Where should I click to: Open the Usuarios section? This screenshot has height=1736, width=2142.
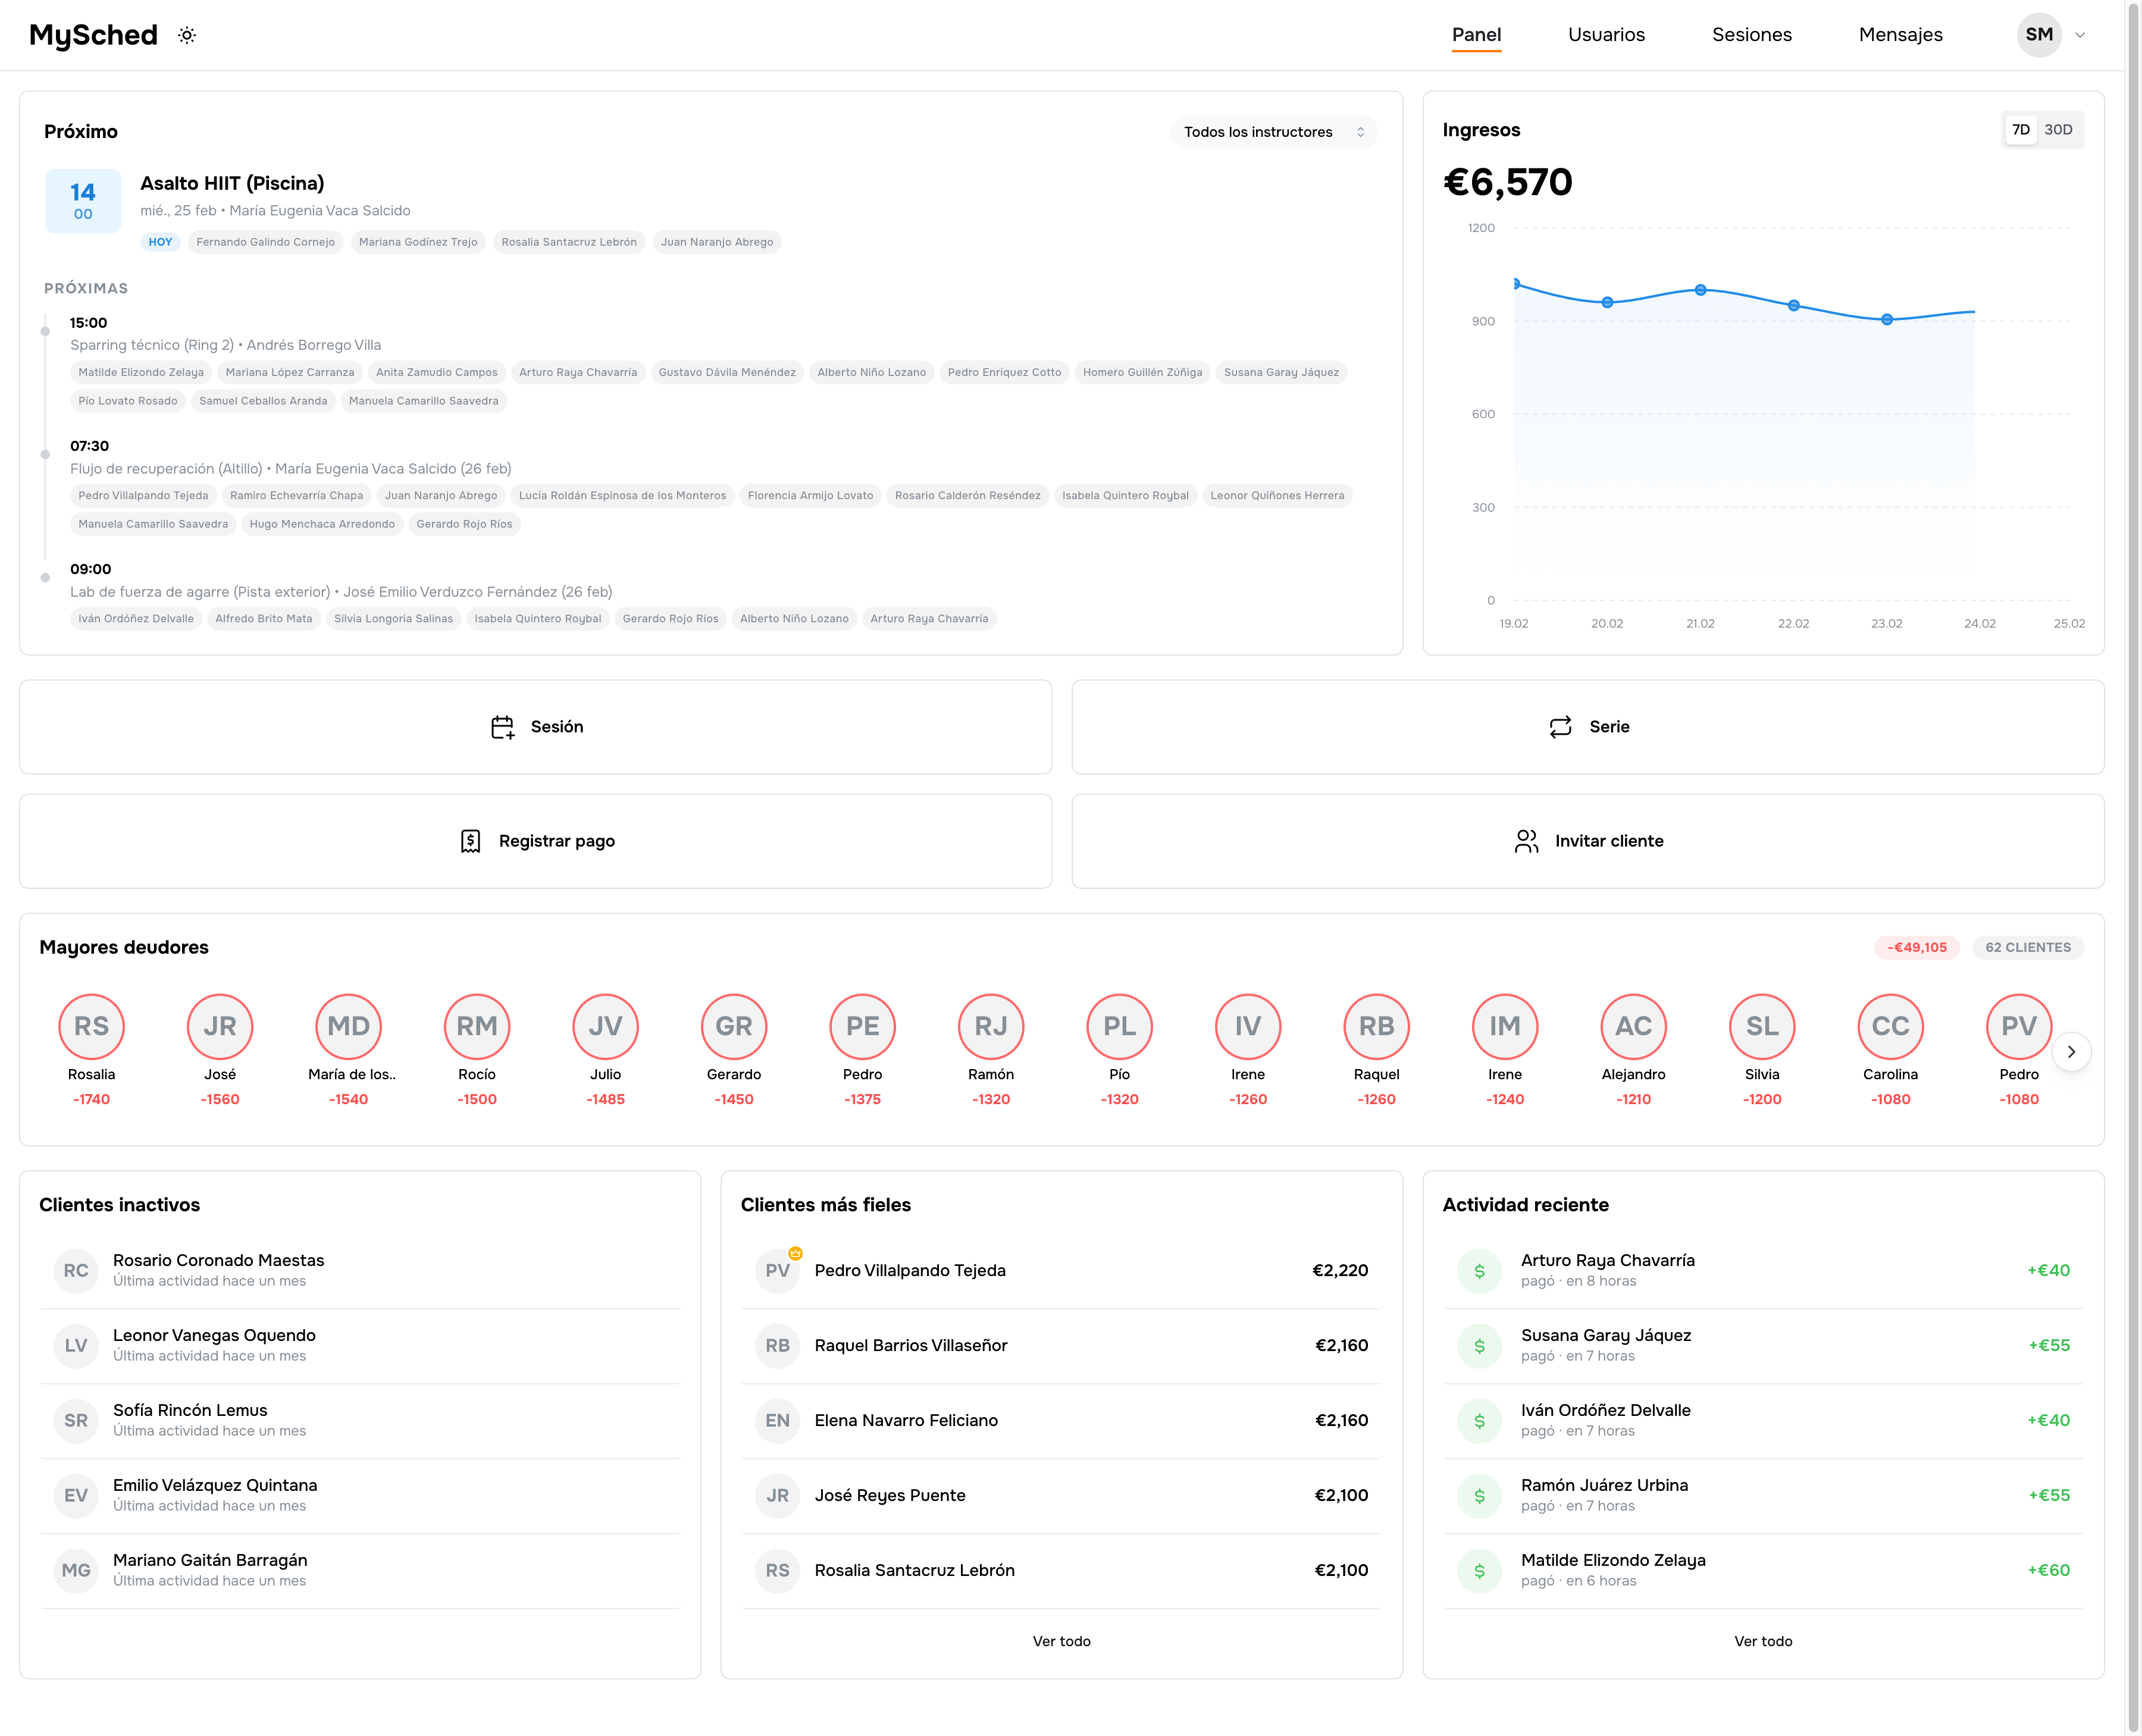click(1606, 34)
